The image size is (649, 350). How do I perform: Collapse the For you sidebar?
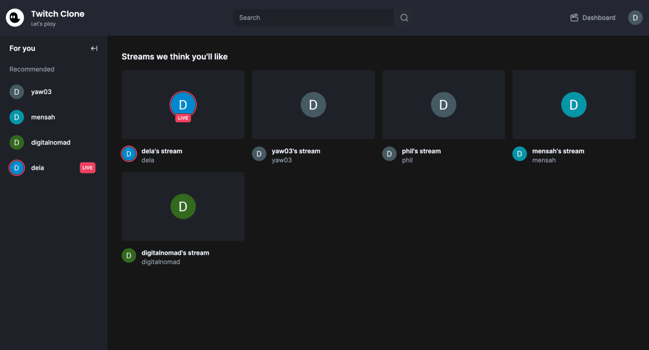pos(94,48)
